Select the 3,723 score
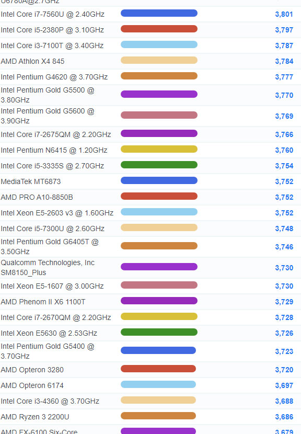Screen dimensions: 301x434 coord(284,351)
